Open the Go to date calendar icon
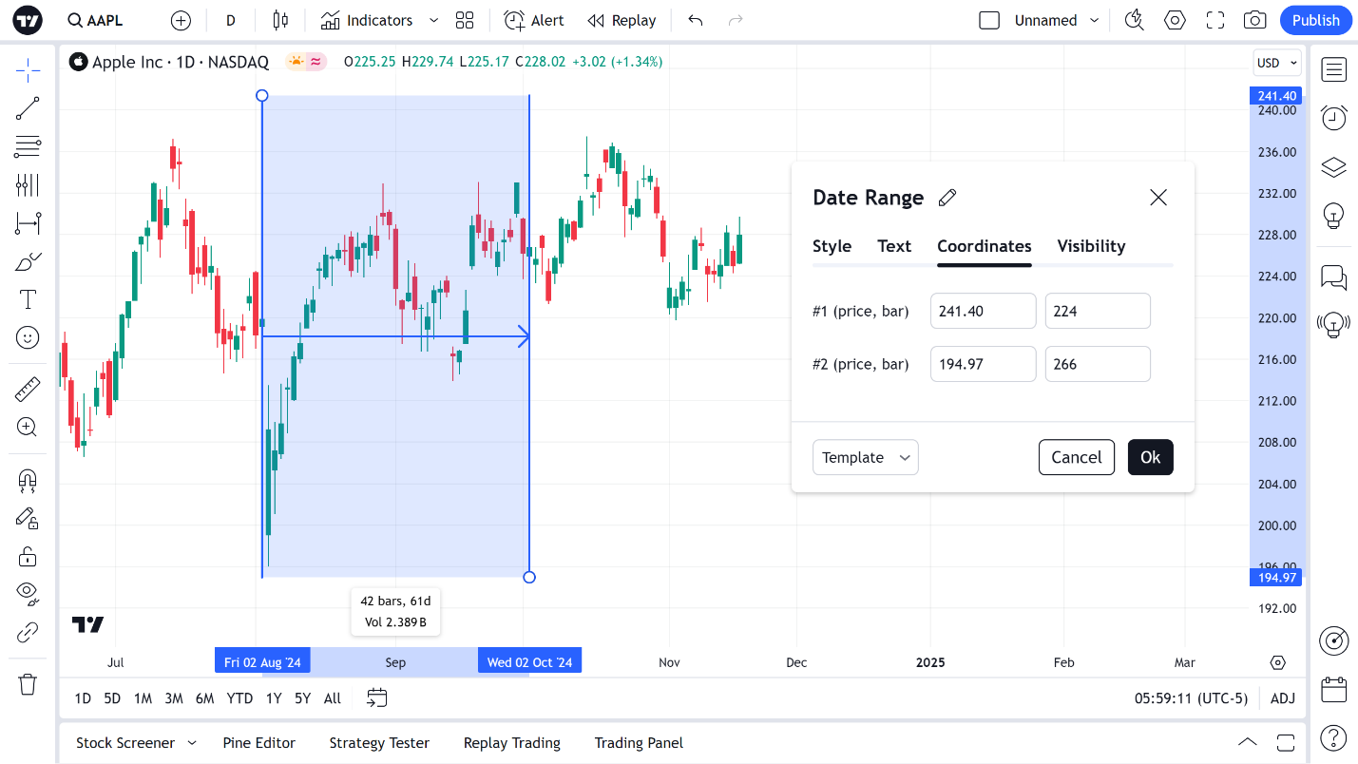1358x764 pixels. [377, 698]
